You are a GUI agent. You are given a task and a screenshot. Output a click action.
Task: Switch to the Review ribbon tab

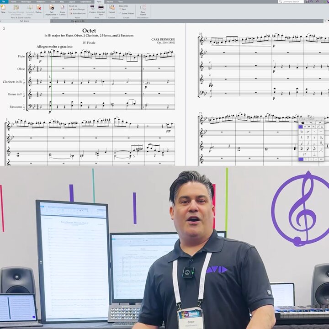point(110,2)
